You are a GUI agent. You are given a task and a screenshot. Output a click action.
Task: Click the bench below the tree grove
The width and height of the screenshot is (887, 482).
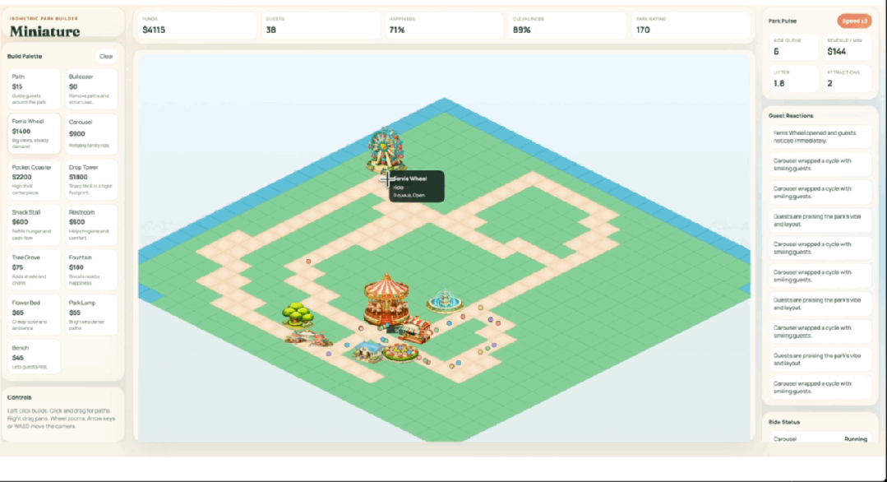click(x=307, y=338)
